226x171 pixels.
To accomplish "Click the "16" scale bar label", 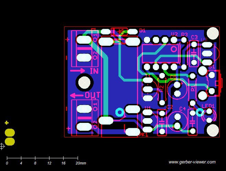I will pos(64,163).
